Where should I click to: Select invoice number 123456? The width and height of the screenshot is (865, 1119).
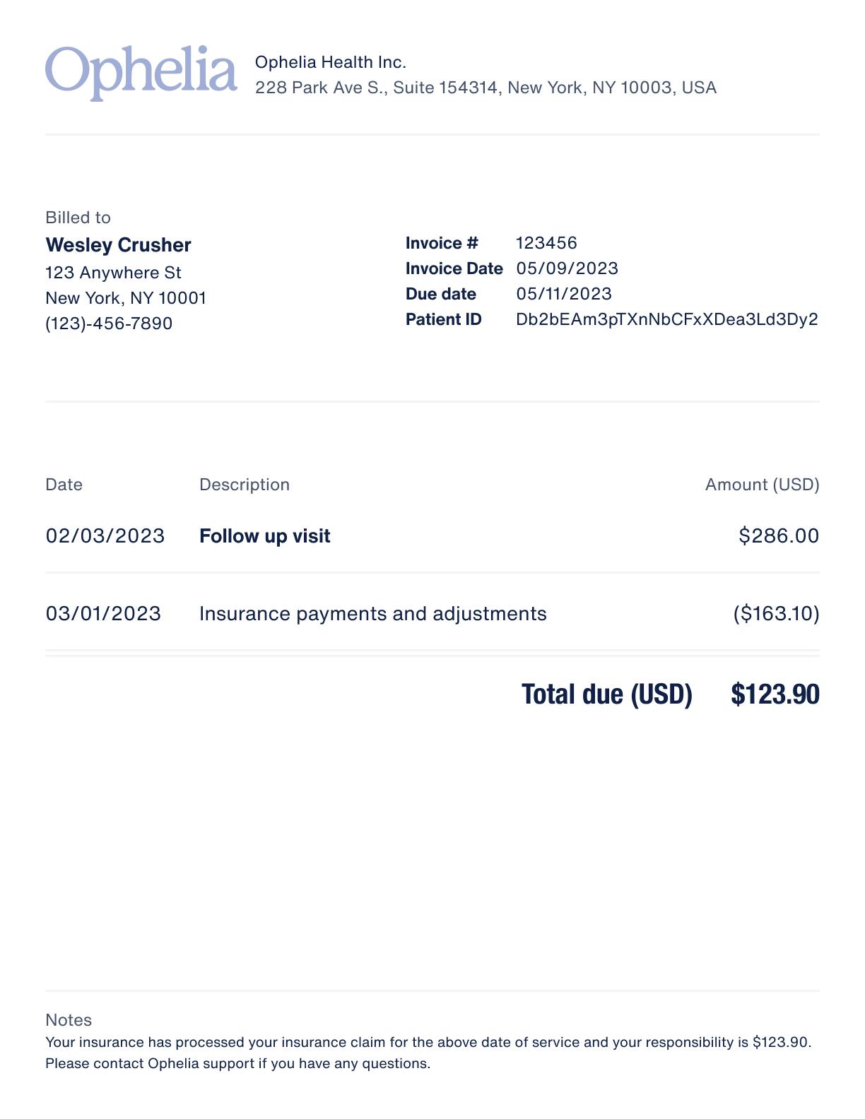click(546, 243)
